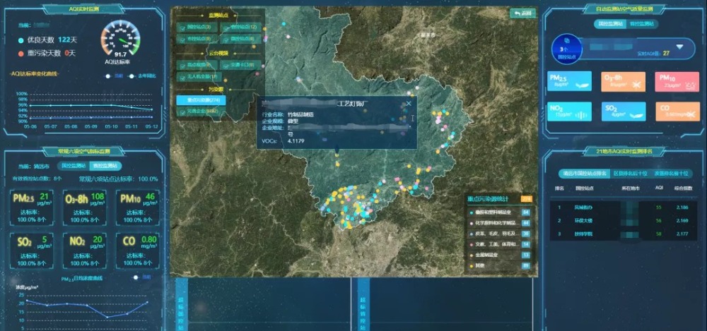The width and height of the screenshot is (707, 331).
Task: Click the AQI compliance rate gauge
Action: coord(121,40)
